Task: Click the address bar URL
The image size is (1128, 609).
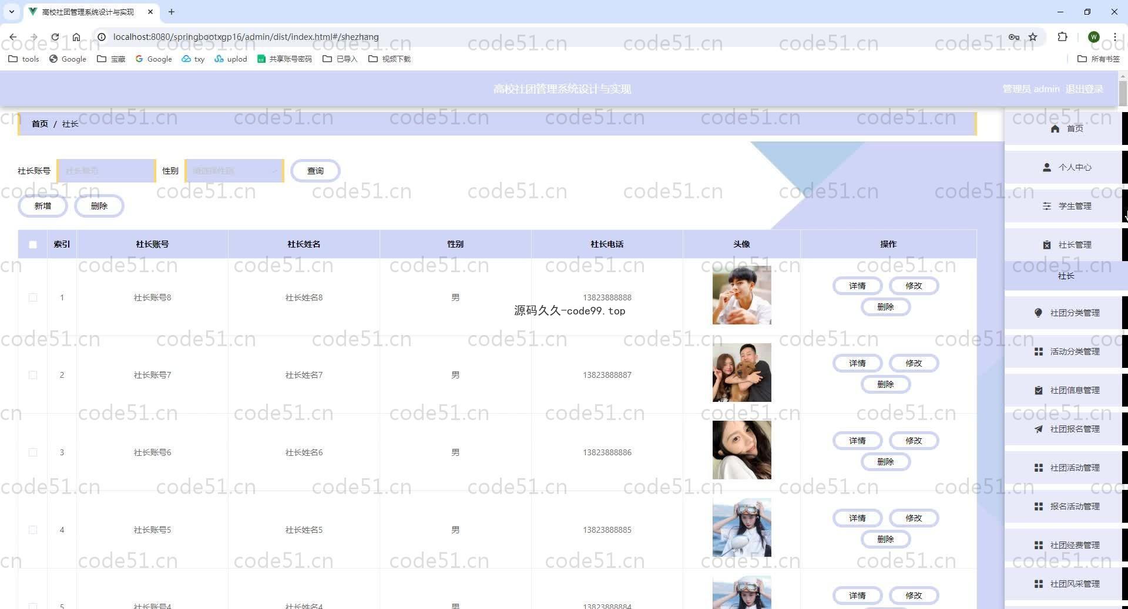Action: 246,37
